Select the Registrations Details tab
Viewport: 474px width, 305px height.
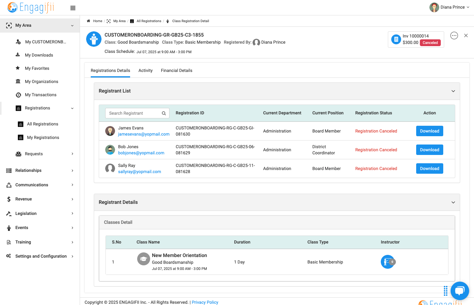[x=110, y=70]
